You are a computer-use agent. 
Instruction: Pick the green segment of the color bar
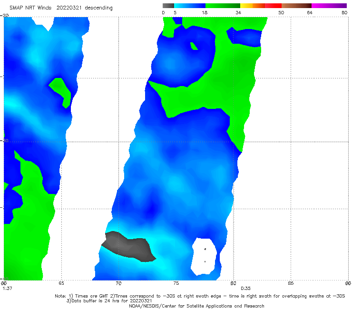coord(223,6)
